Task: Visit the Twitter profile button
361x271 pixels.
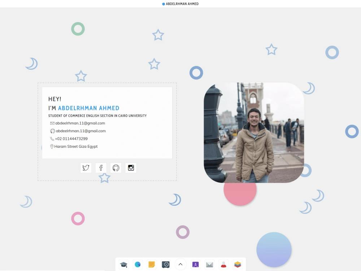Action: pyautogui.click(x=86, y=168)
